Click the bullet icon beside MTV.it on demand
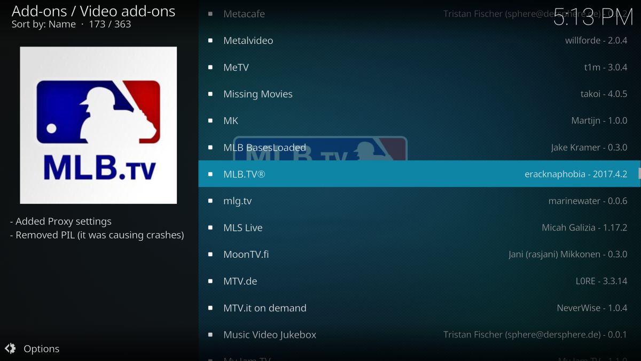Image resolution: width=641 pixels, height=361 pixels. click(x=210, y=308)
